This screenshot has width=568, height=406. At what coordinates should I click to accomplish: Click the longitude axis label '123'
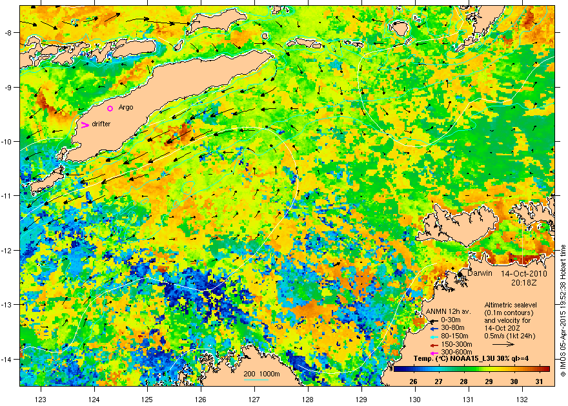41,399
